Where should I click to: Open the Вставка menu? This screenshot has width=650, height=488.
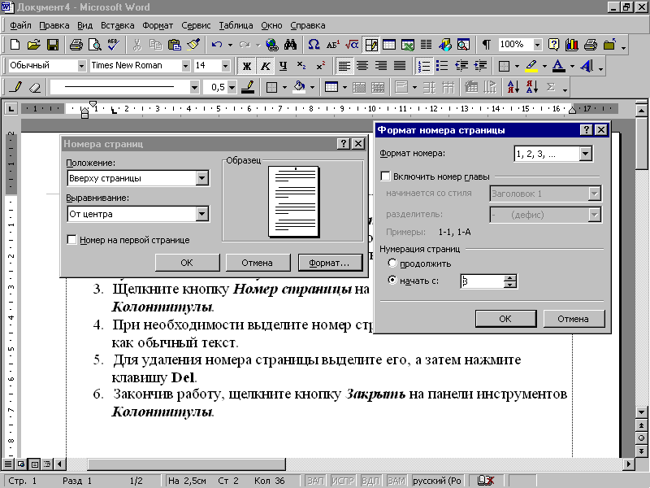117,25
